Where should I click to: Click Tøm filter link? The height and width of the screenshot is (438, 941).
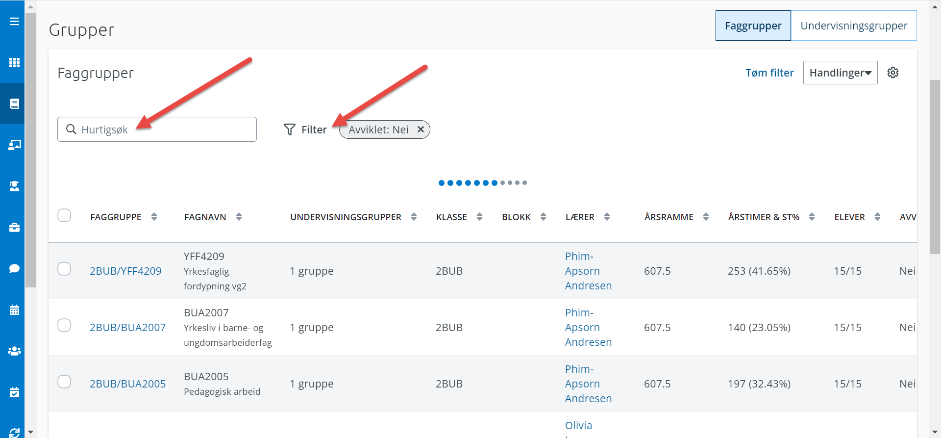tap(769, 73)
